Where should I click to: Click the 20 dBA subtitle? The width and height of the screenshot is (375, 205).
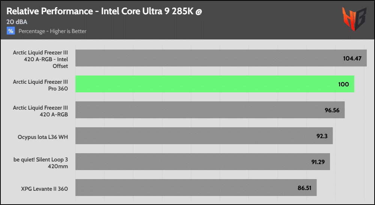coord(17,22)
